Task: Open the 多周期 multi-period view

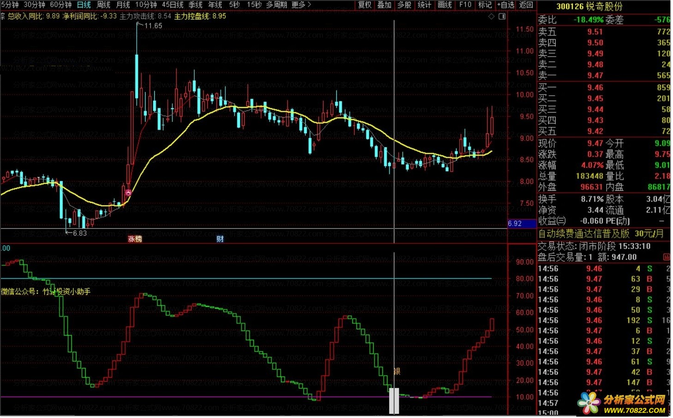Action: tap(276, 5)
